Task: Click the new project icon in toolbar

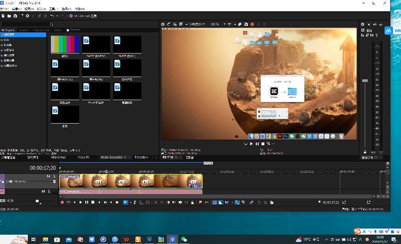Action: click(x=3, y=16)
